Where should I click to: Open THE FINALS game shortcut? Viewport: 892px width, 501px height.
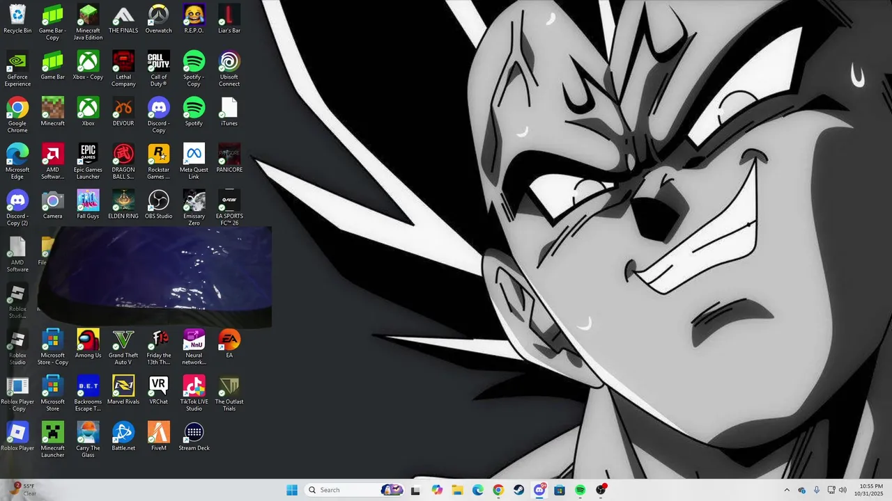pos(123,19)
